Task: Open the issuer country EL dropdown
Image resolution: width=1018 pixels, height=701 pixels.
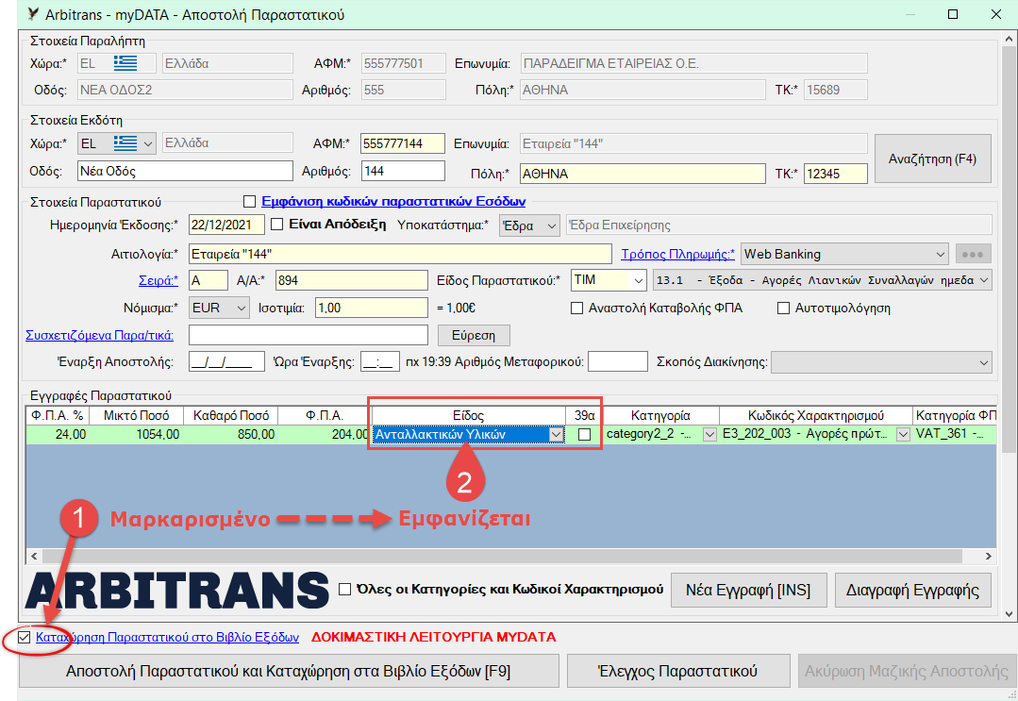Action: (149, 143)
